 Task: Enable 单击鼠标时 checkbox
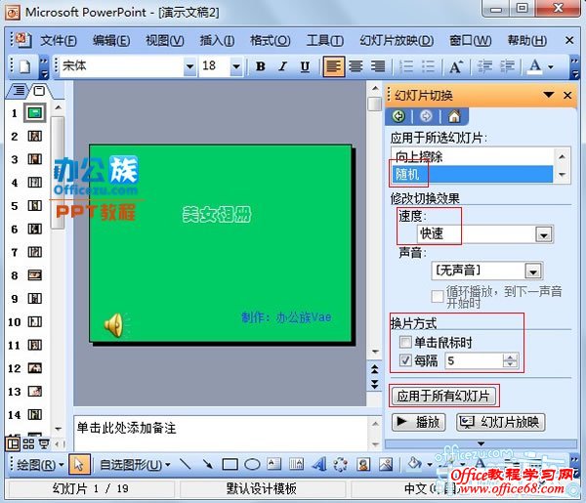[405, 342]
